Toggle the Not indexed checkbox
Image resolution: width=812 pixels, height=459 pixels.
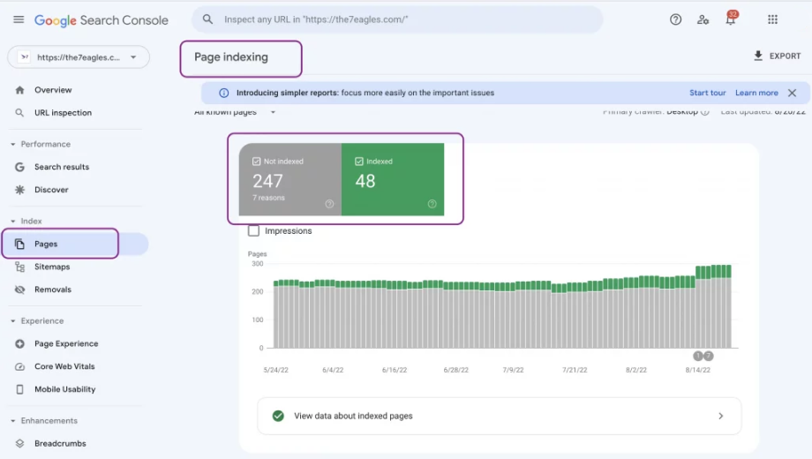tap(256, 162)
